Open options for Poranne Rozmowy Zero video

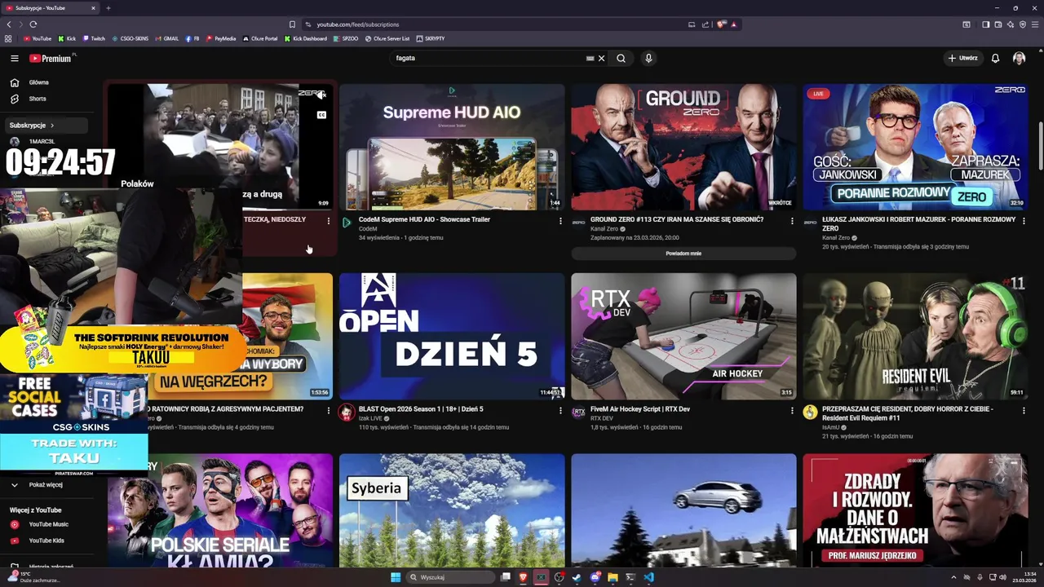1024,221
